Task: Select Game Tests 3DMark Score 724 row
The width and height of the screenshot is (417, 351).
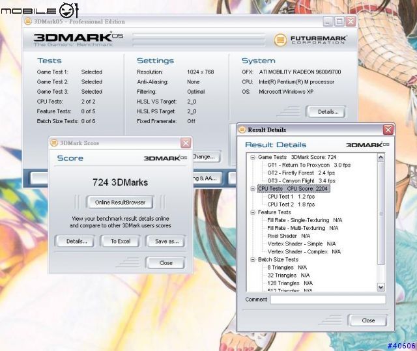Action: 297,158
